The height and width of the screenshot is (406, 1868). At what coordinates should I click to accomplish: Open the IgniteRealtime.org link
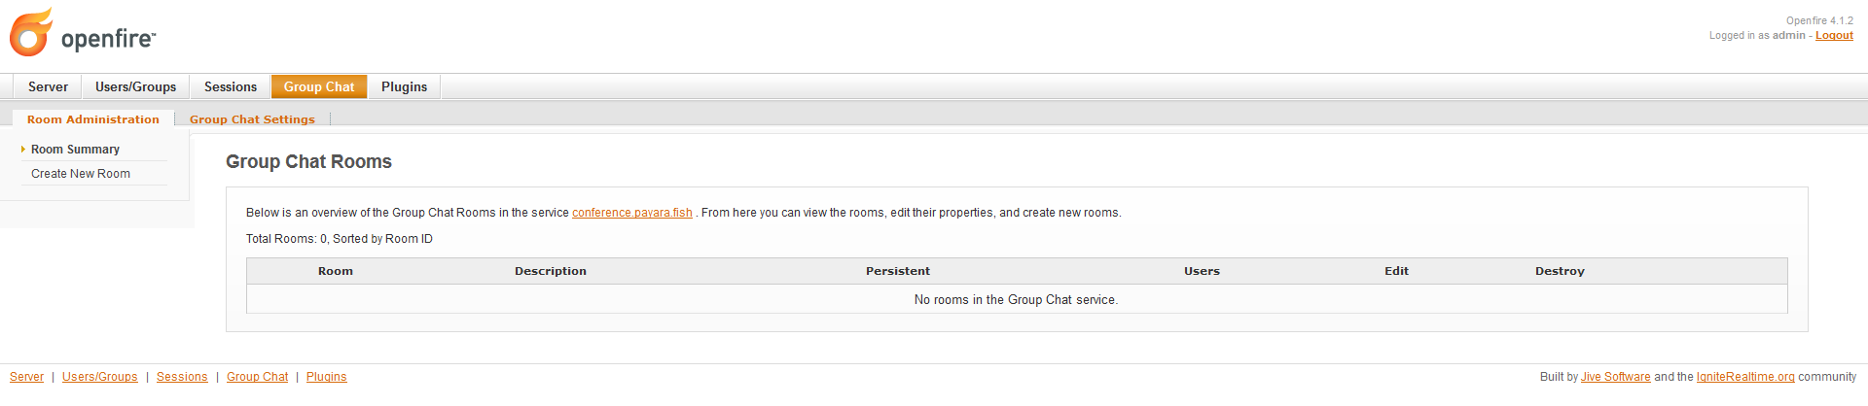(x=1745, y=377)
